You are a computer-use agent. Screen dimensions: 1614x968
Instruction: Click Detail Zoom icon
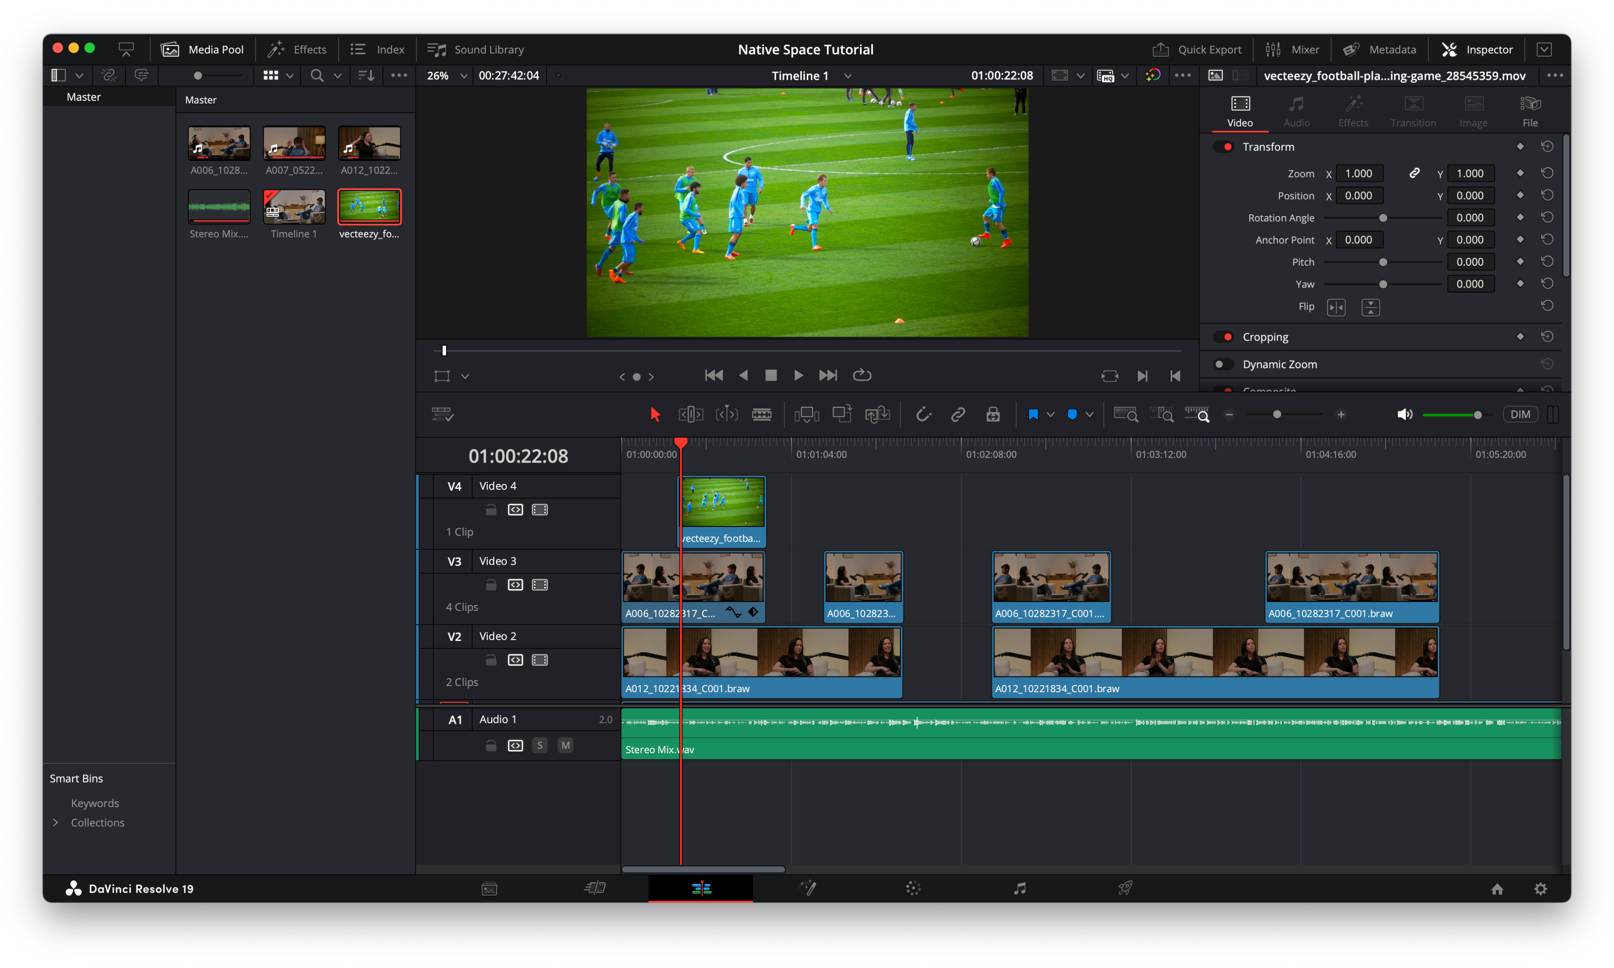tap(1161, 414)
